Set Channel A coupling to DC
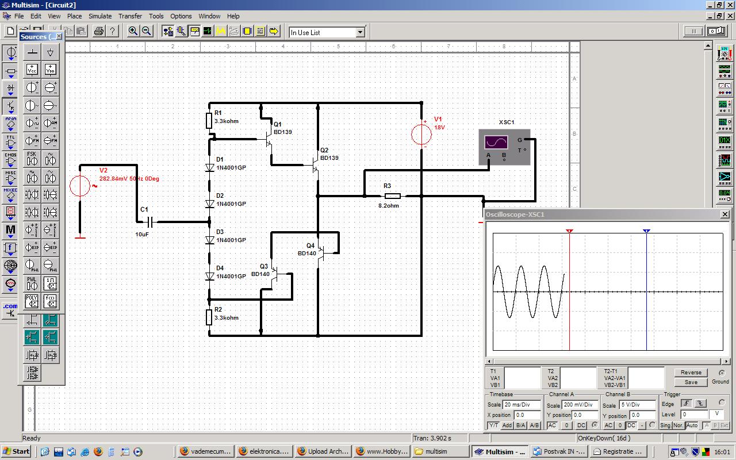The image size is (736, 460). click(x=581, y=425)
